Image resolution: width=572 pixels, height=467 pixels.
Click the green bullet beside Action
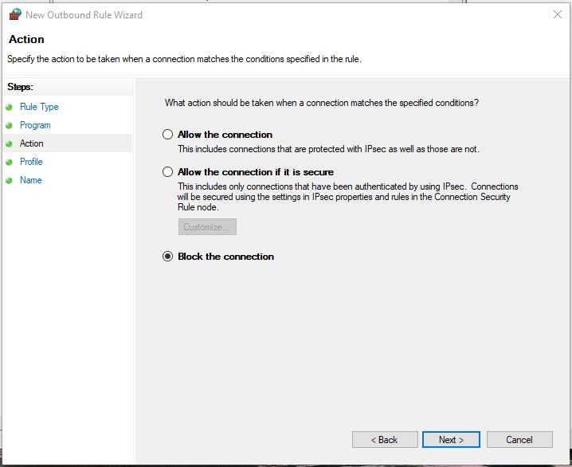(x=9, y=143)
